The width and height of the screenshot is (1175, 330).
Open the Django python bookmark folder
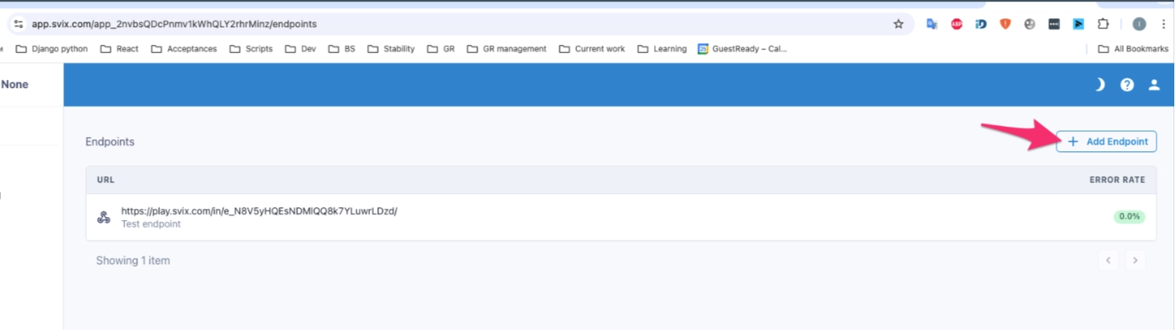click(52, 49)
